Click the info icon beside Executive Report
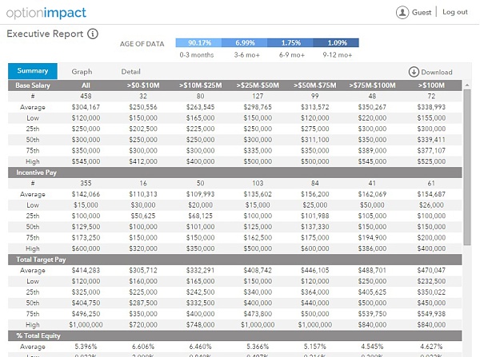Screen dimensions: 480x357 (94, 34)
